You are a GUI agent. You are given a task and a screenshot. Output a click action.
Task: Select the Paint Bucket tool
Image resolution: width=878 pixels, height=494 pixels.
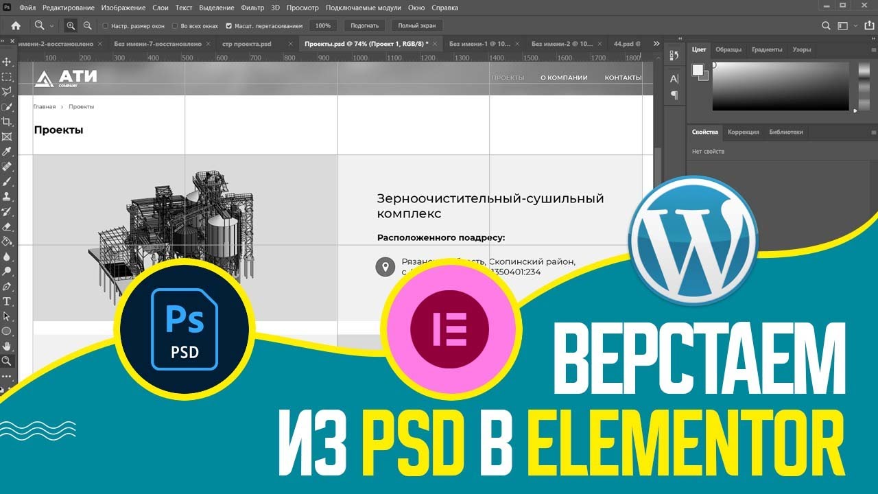tap(7, 242)
